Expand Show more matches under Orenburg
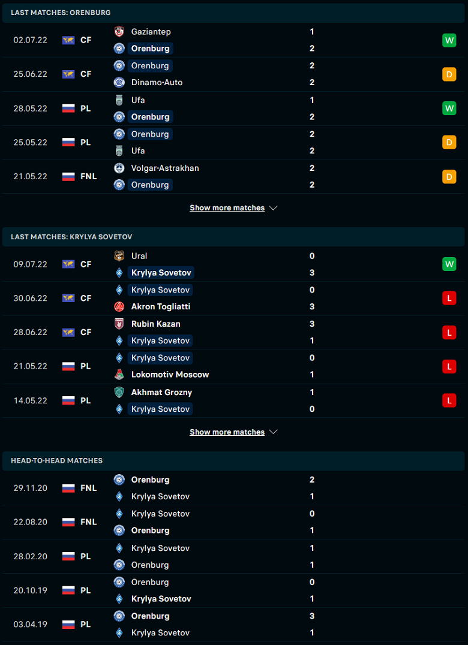This screenshot has height=645, width=468. [227, 208]
